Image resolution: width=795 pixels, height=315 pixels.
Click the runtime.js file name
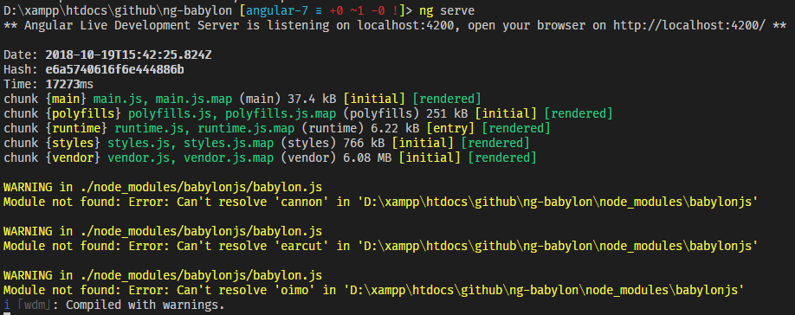[149, 128]
